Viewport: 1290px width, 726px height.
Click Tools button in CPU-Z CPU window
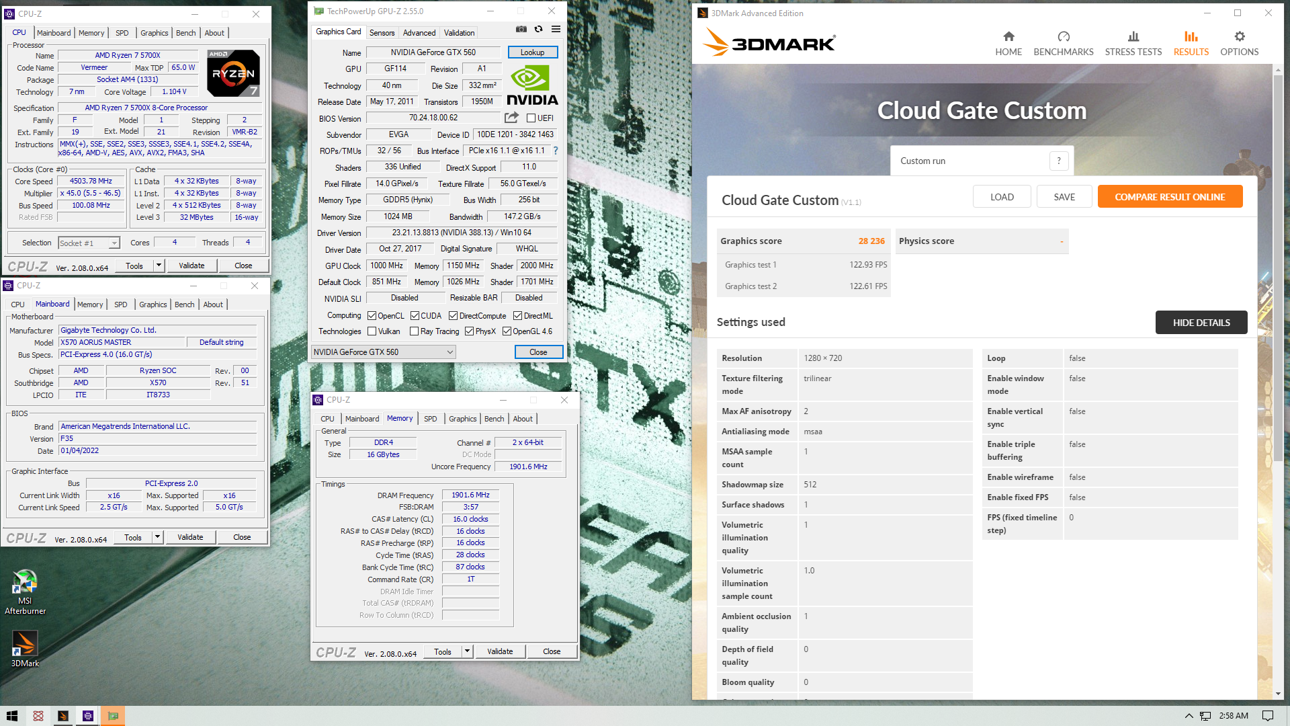134,266
